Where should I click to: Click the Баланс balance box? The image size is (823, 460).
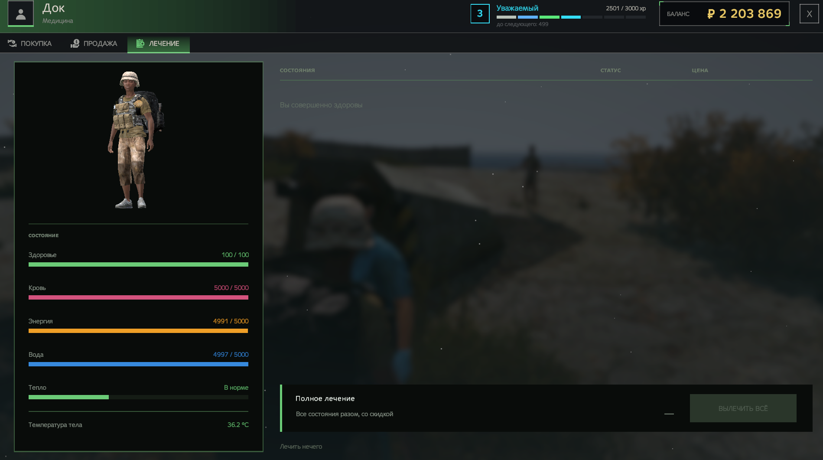(724, 14)
